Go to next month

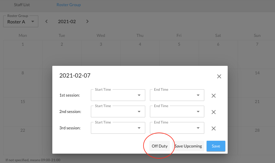tap(87, 21)
